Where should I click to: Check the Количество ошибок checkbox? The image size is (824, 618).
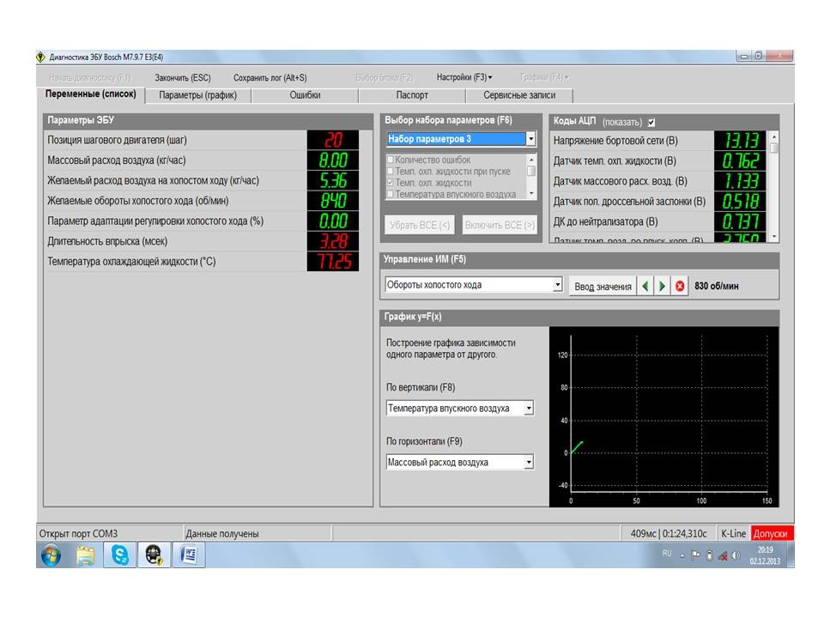[390, 160]
